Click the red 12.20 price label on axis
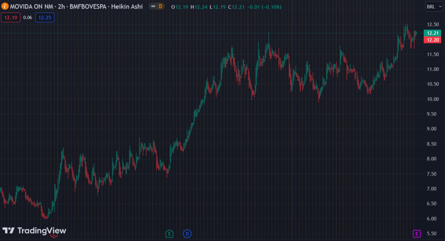 [432, 40]
